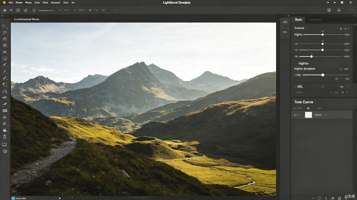Toggle the circle switch on Hights shadows row
This screenshot has height=200, width=357.
(x=341, y=69)
